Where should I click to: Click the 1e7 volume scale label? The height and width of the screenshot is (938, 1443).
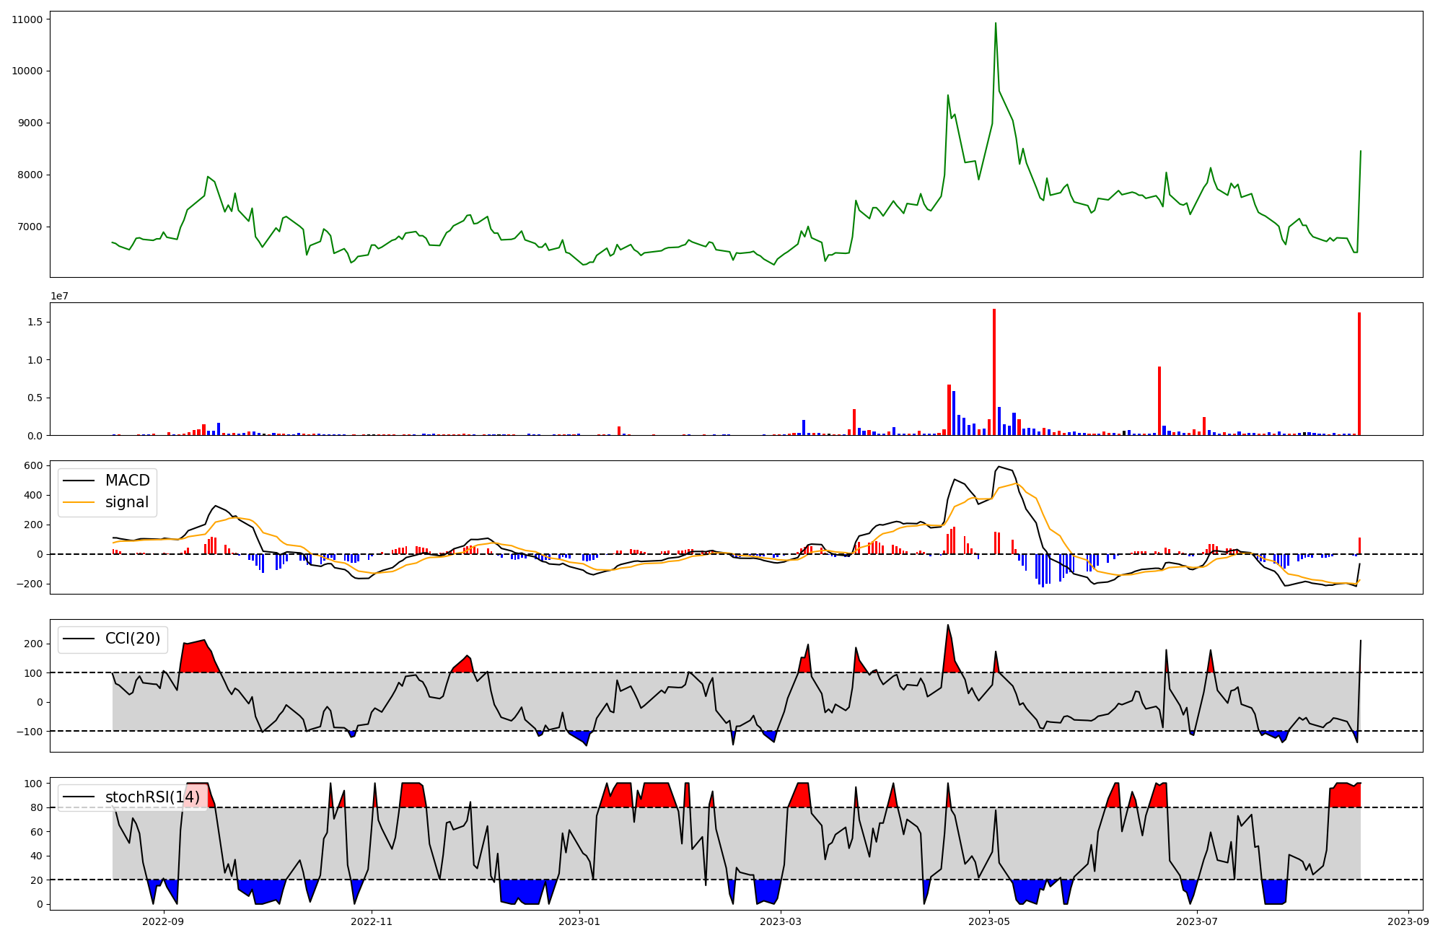pos(59,296)
